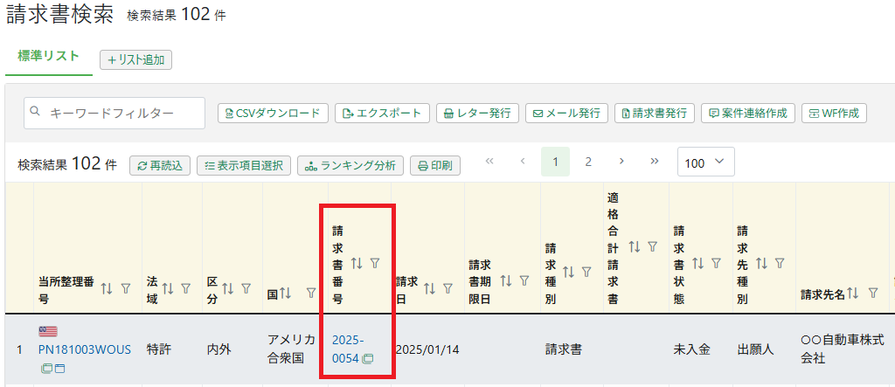Click into the キーワードフィルター search field
The image size is (895, 387).
coord(114,113)
